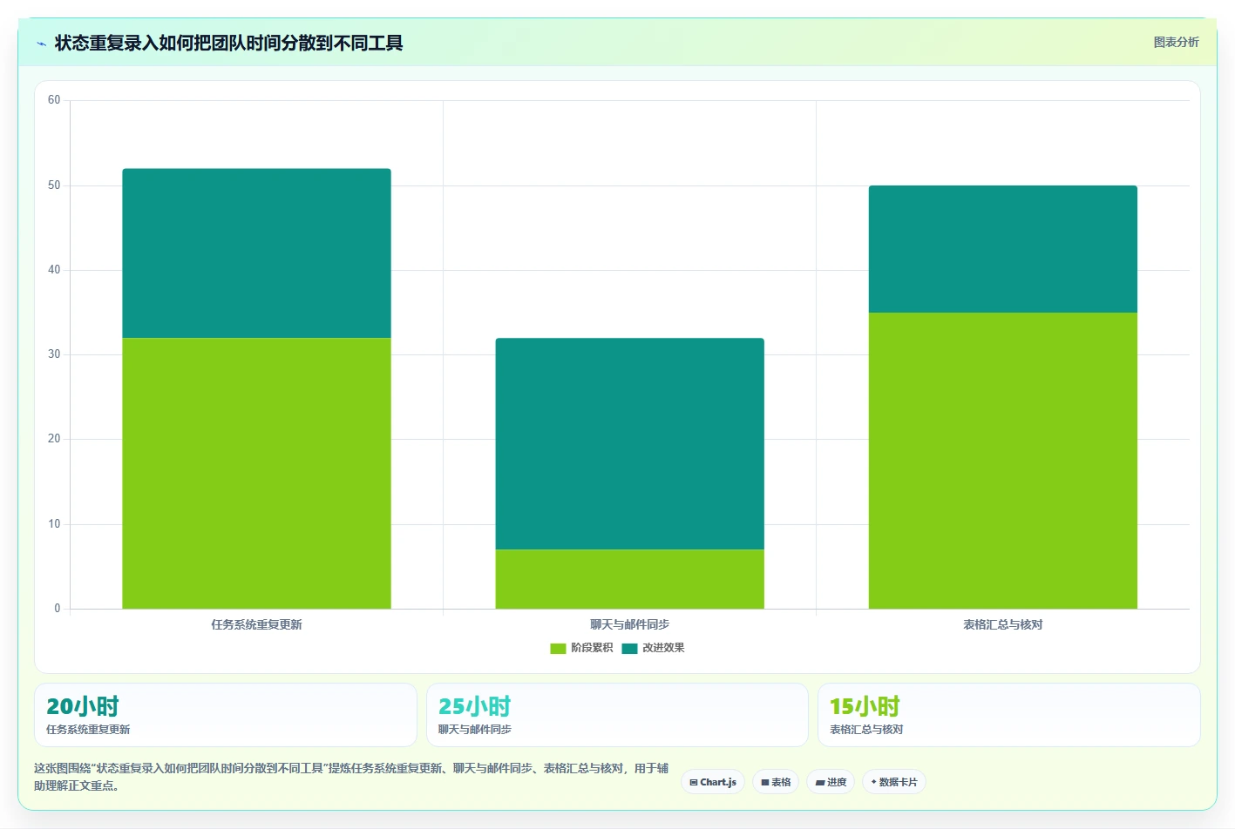Open the 15小时 stat card
The height and width of the screenshot is (829, 1235).
[1008, 715]
